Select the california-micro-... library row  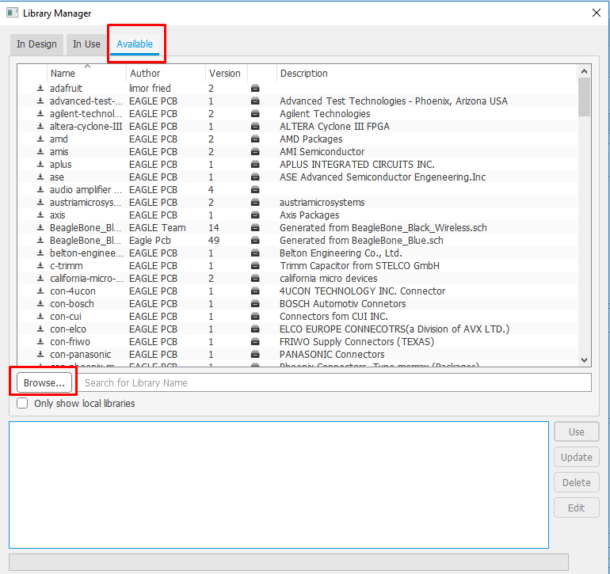pos(298,279)
